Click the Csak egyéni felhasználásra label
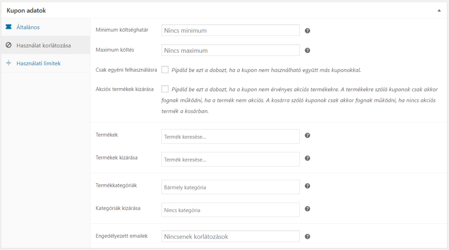This screenshot has height=250, width=449. 126,70
